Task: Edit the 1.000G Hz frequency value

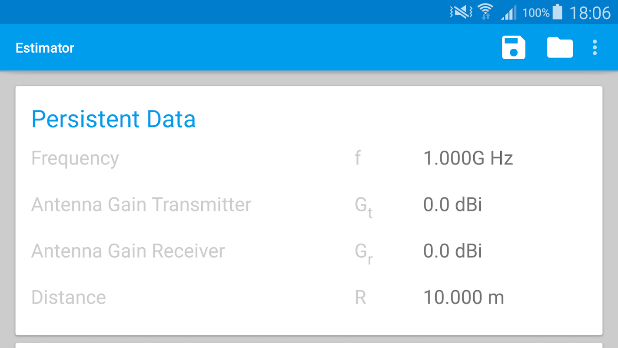Action: [468, 158]
